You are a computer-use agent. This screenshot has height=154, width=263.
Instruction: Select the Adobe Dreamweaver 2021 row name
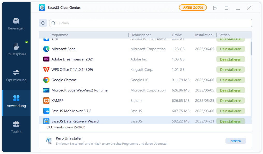(72, 59)
